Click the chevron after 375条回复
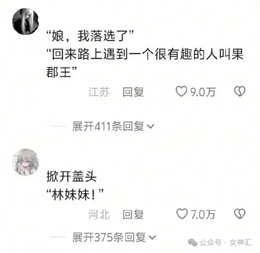Screen dimensions: 260x253 pos(152,238)
